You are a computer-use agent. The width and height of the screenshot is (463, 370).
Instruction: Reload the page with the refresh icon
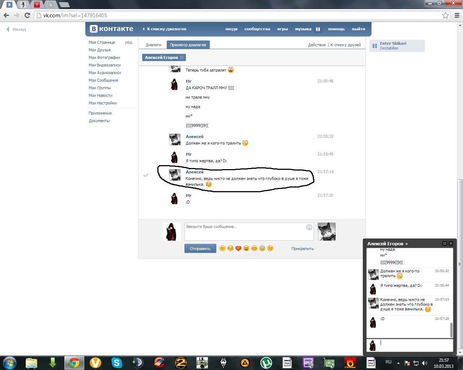point(27,15)
